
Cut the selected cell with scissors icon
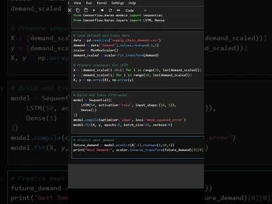tap(70, 10)
